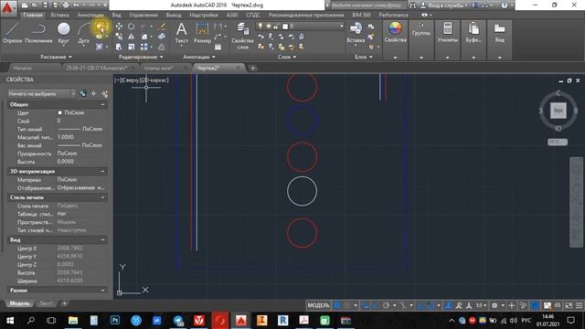
Task: Collapse the Общие properties section
Action: pos(102,104)
